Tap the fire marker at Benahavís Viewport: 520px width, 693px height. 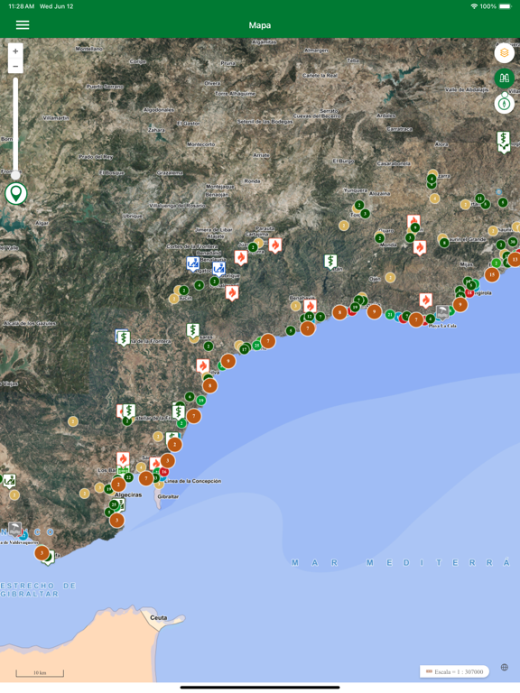(x=310, y=306)
